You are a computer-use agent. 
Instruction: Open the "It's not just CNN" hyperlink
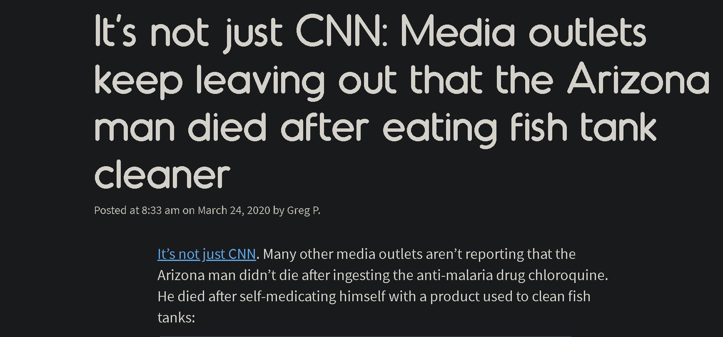tap(207, 254)
